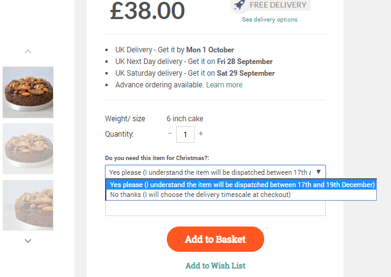Collapse the Christmas dropdown using its arrow

(318, 172)
